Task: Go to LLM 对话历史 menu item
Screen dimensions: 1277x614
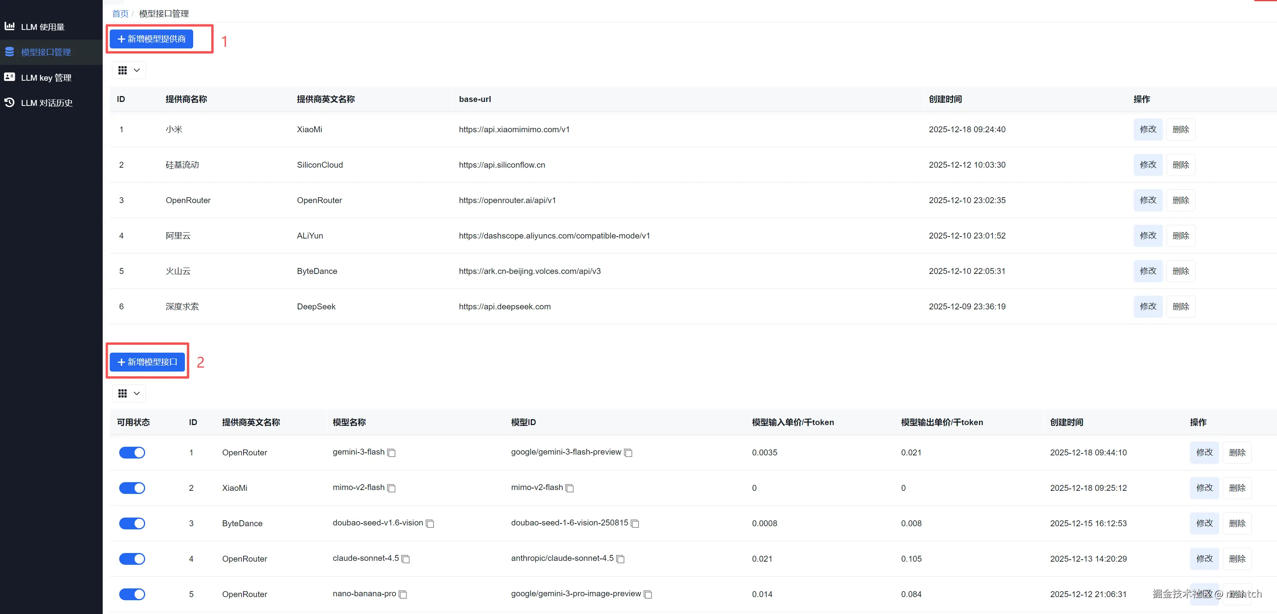Action: (x=46, y=103)
